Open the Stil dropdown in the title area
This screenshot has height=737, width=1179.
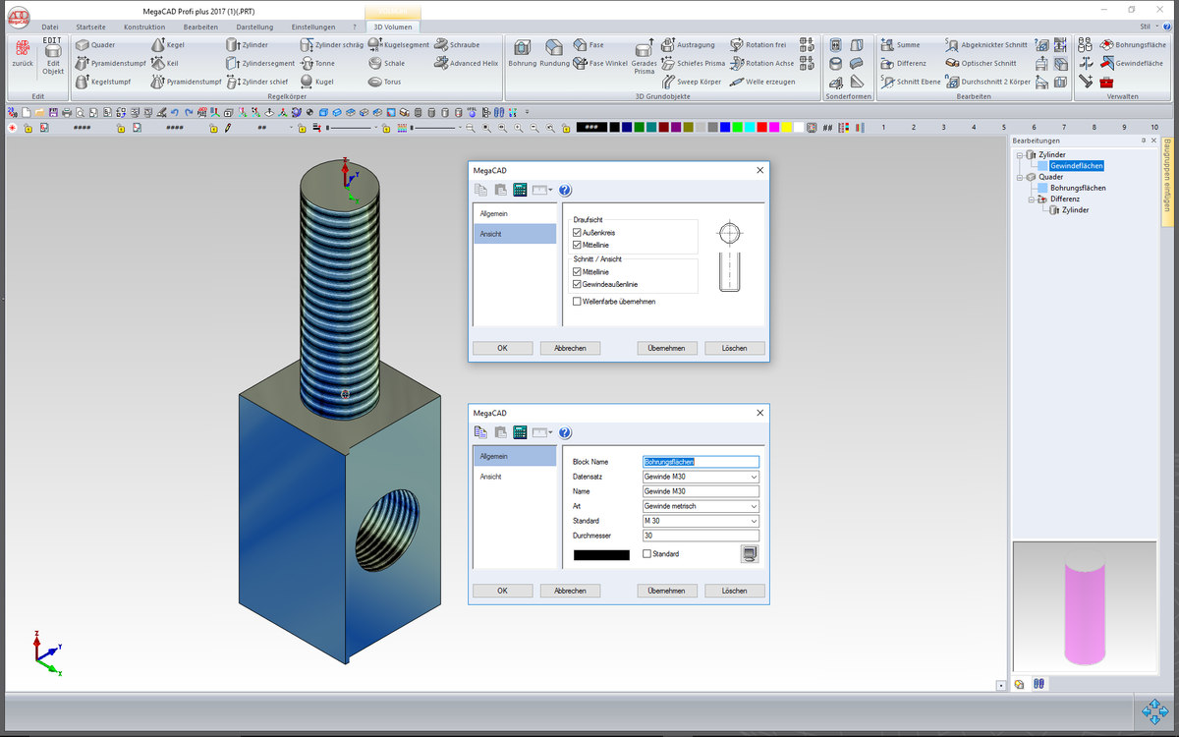1149,27
